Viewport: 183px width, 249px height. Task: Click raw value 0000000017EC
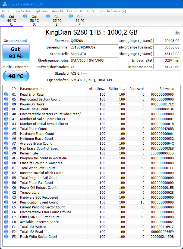pos(162,104)
